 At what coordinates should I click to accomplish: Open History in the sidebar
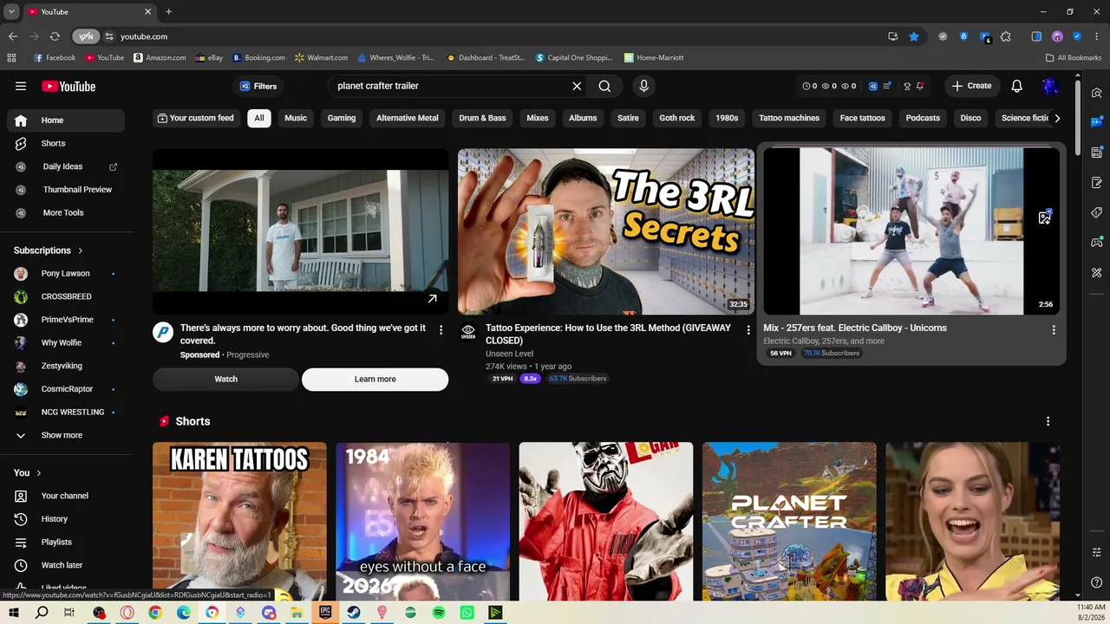click(x=66, y=519)
